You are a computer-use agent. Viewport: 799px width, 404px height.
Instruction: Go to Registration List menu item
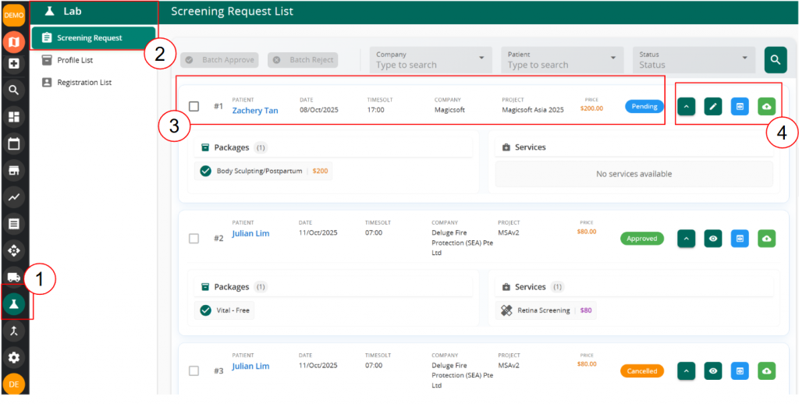(84, 82)
